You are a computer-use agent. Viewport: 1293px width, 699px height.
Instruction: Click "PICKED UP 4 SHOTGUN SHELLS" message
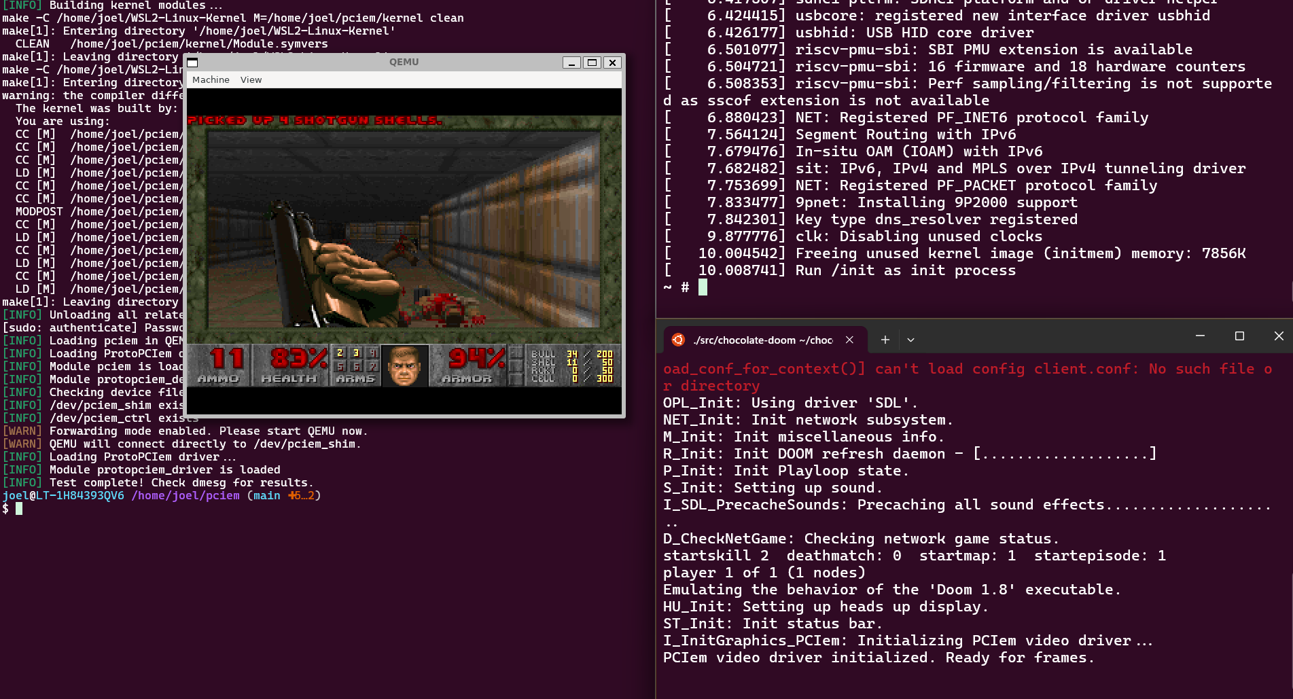[315, 120]
